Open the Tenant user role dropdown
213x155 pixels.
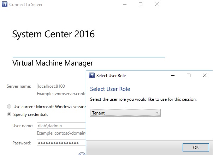tap(125, 113)
